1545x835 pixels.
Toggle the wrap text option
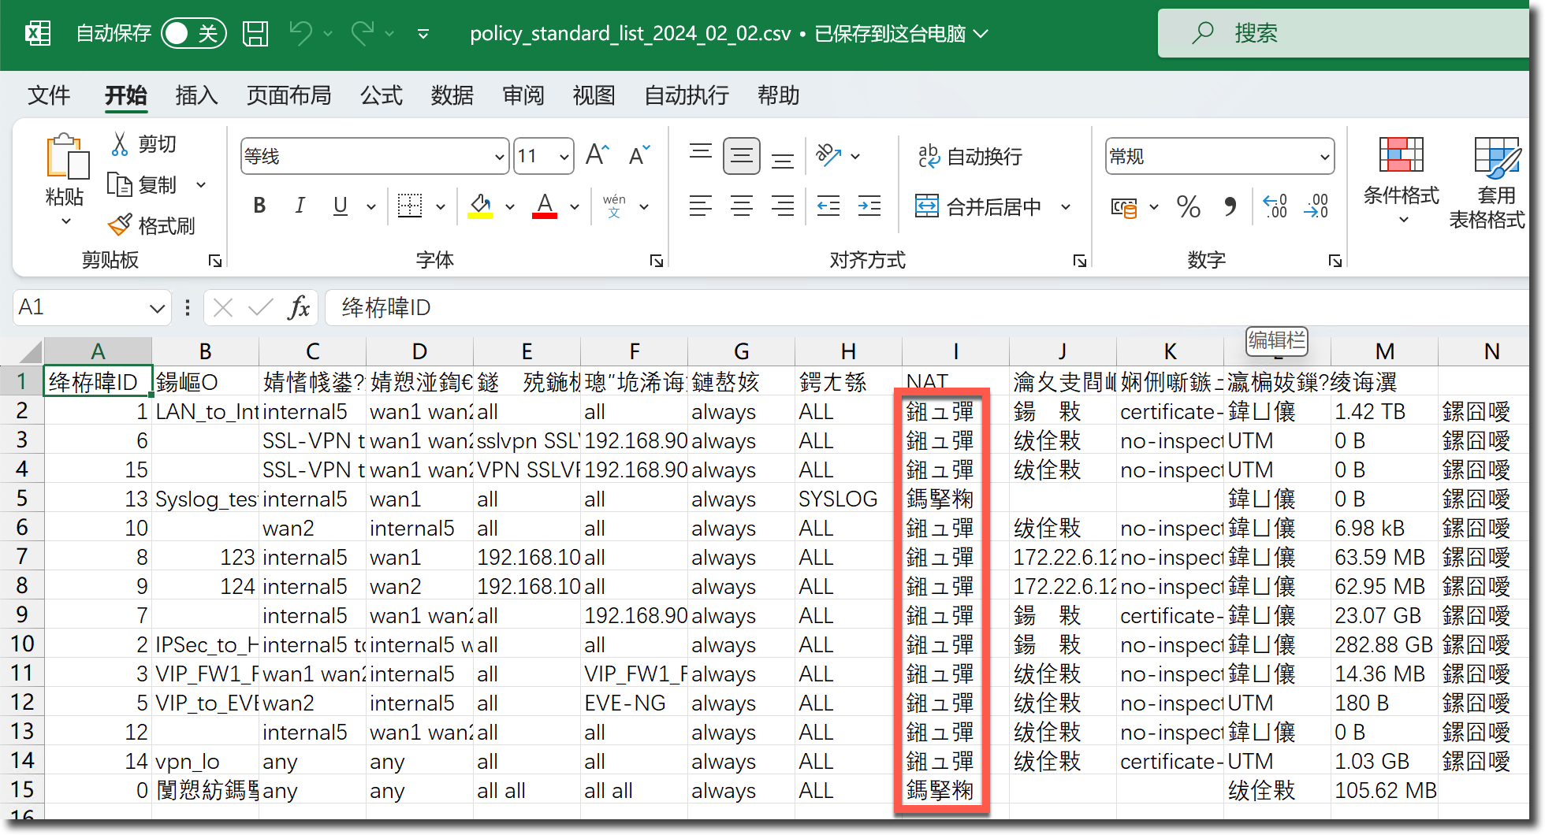970,157
